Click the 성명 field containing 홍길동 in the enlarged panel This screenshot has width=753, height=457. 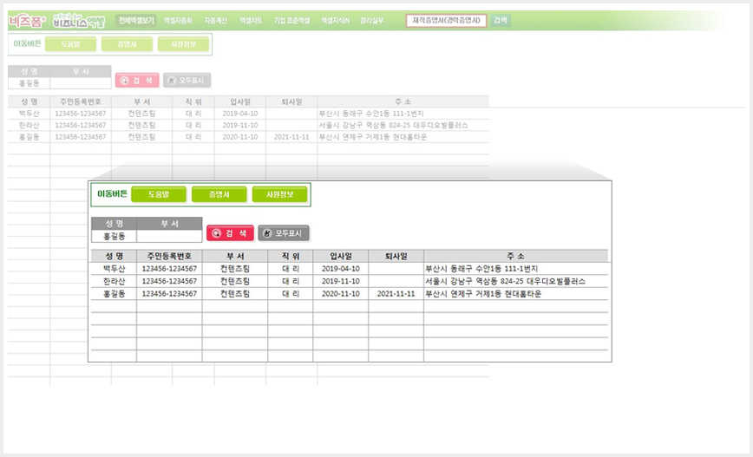tap(115, 236)
